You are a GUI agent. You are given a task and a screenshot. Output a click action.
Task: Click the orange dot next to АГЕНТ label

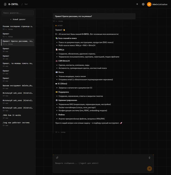point(56,26)
